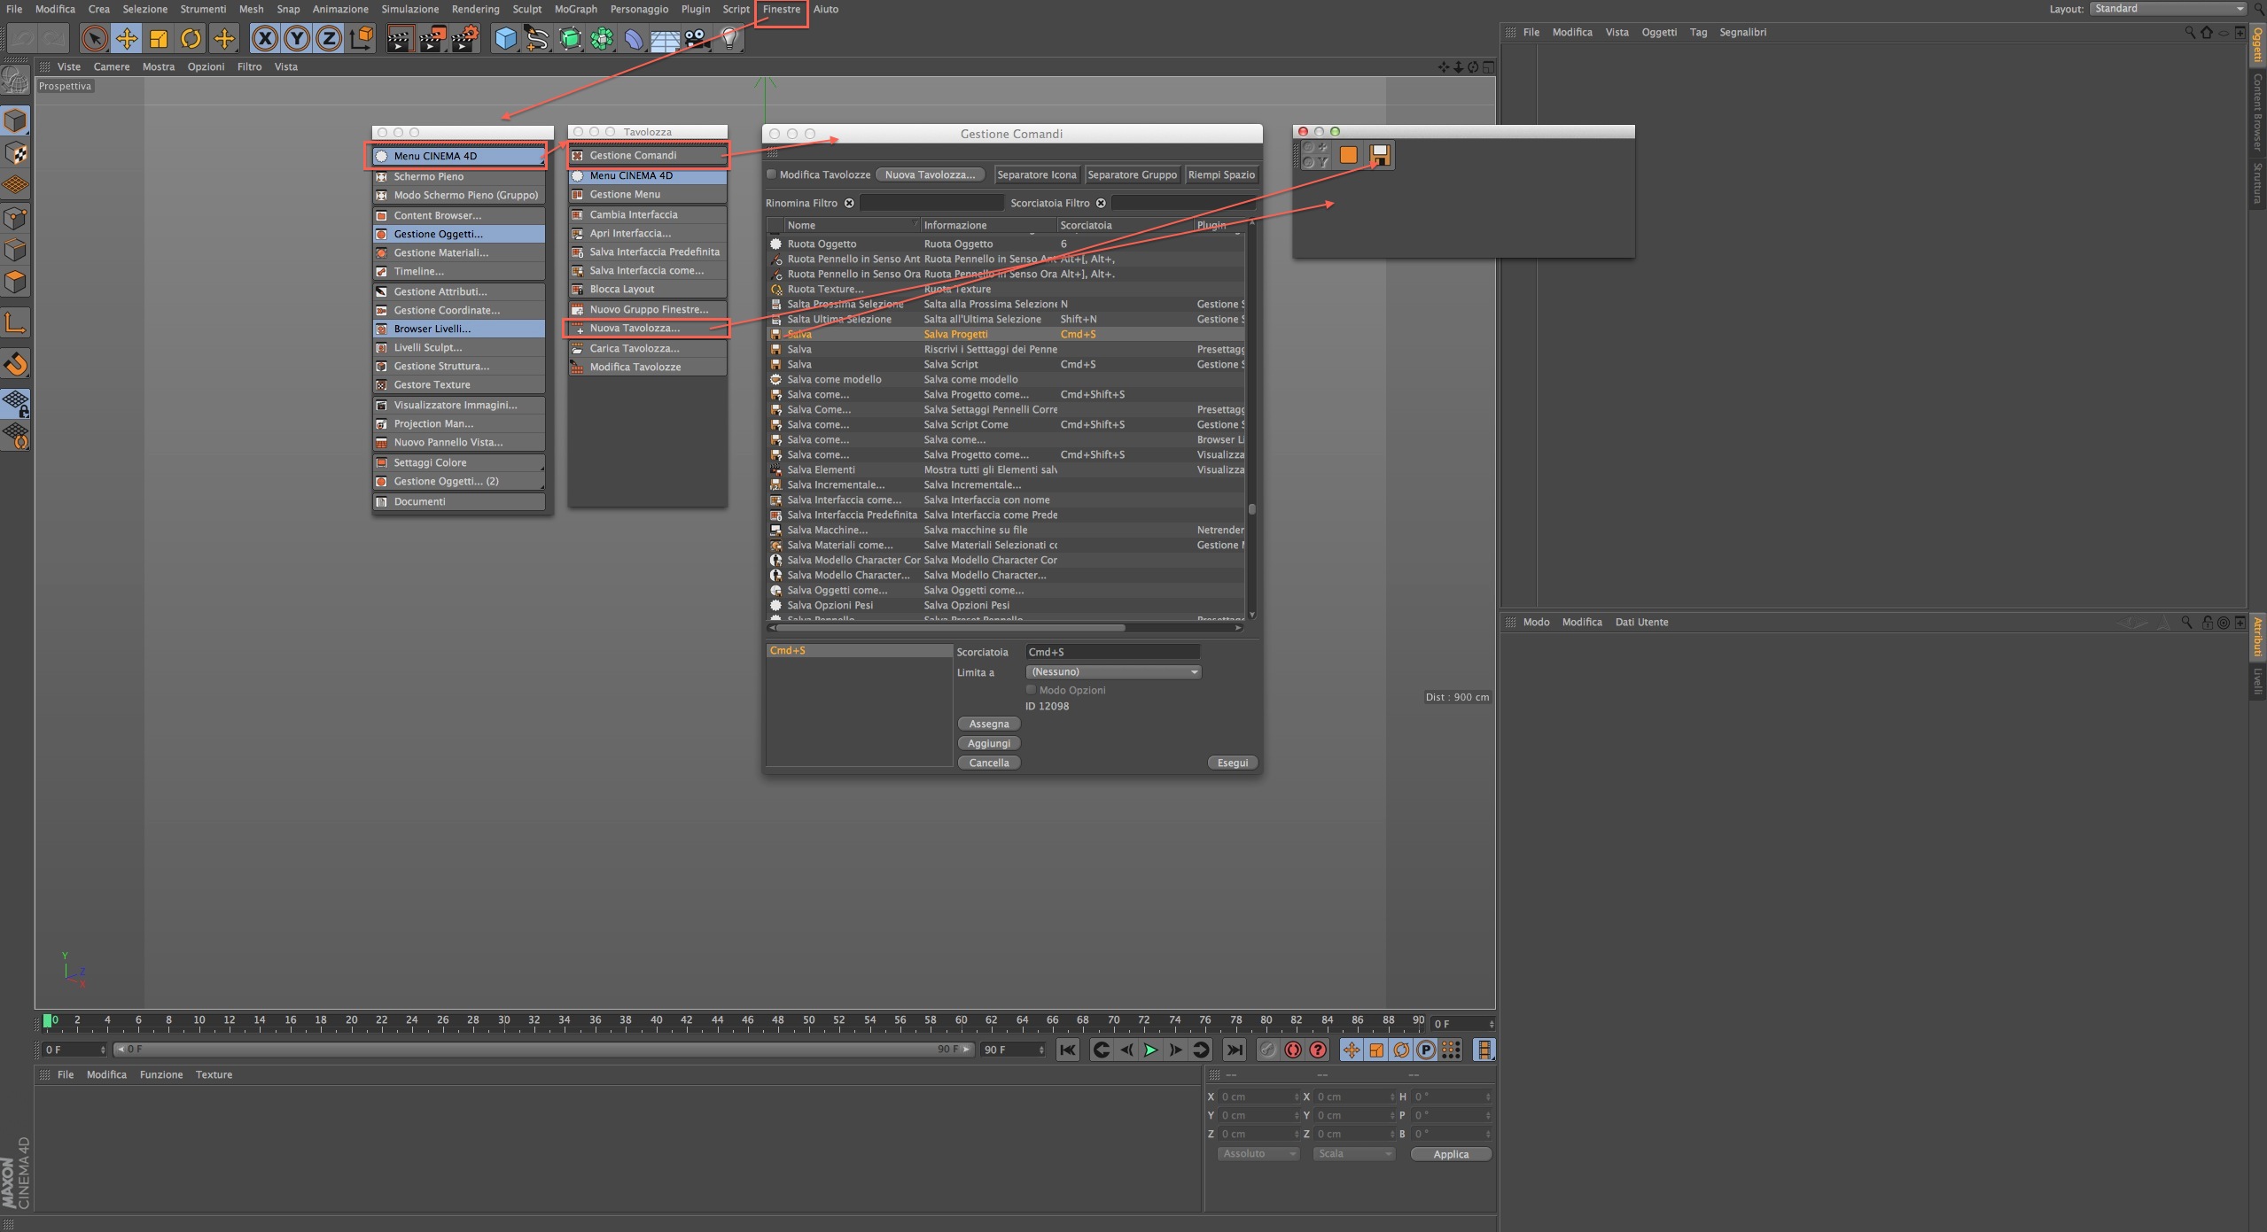Open the Limita a dropdown

[1113, 672]
